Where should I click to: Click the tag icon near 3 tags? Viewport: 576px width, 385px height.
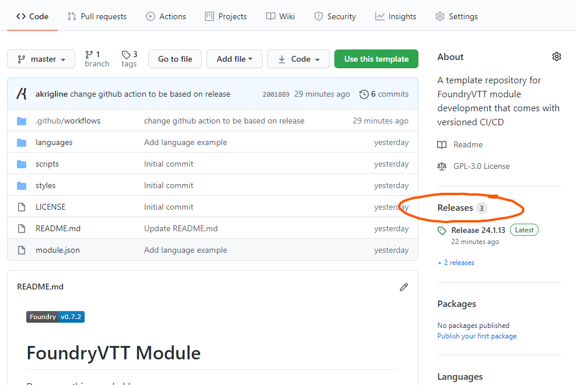click(126, 55)
